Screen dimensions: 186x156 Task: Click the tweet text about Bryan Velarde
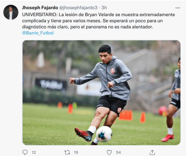99,21
